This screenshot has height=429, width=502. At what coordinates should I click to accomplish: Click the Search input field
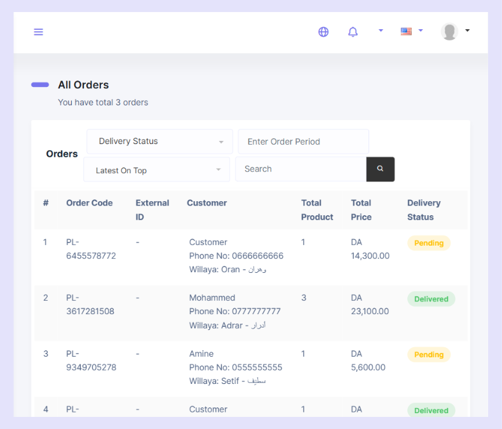[301, 169]
